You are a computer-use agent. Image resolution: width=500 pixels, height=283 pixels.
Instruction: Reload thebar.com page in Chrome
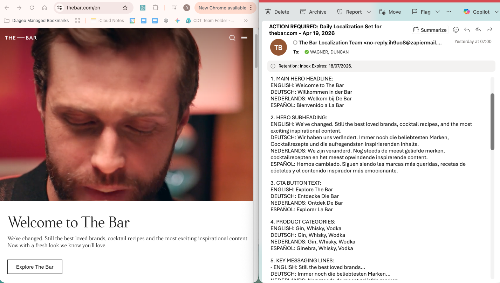pyautogui.click(x=32, y=8)
